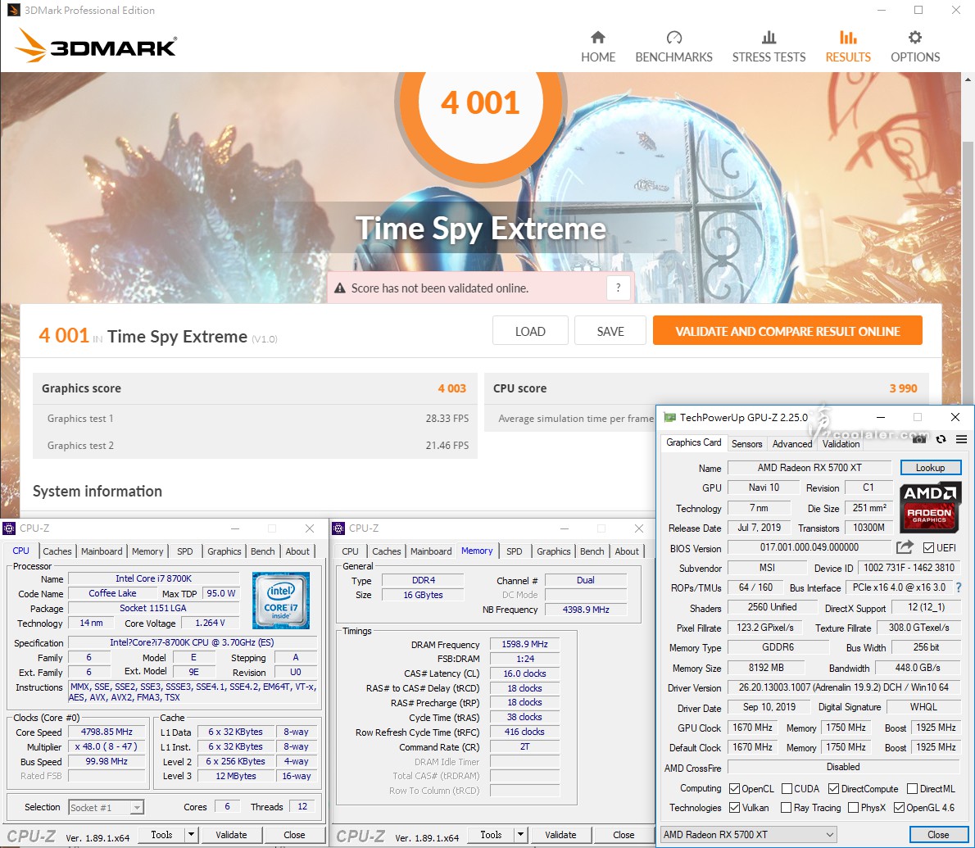Open the GPU-Z hamburger menu

pos(961,439)
